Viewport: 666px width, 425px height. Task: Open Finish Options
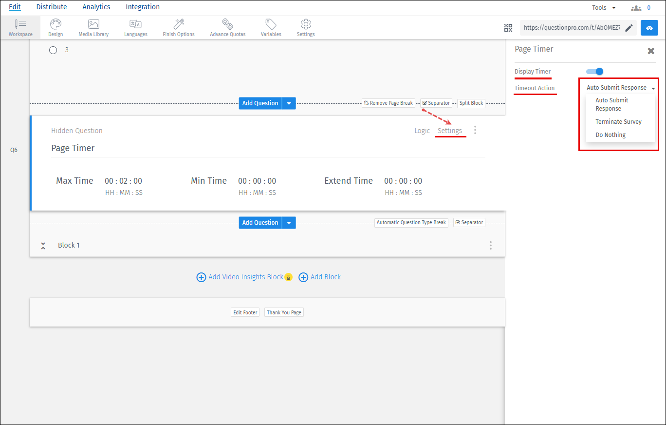pyautogui.click(x=178, y=27)
